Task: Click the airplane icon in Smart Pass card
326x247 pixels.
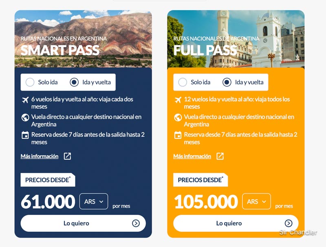Action: [25, 100]
